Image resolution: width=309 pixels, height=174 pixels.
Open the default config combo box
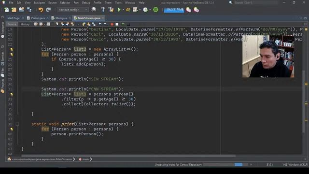[73, 10]
